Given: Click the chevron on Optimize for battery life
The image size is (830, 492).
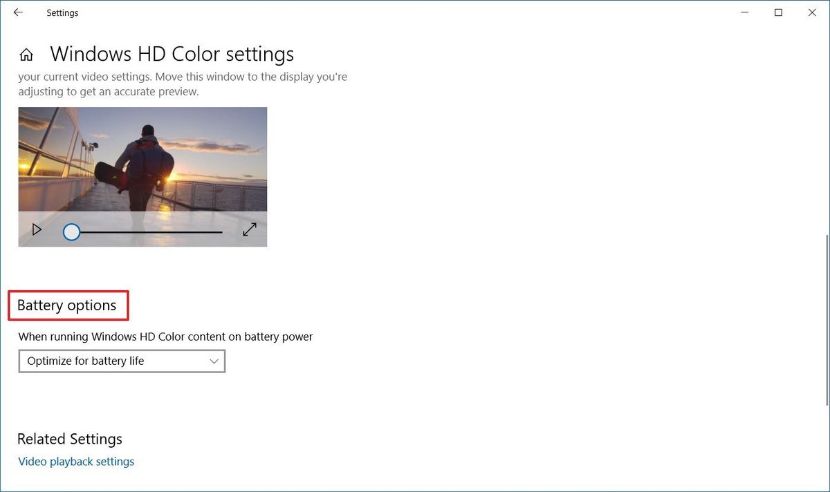Looking at the screenshot, I should (x=213, y=361).
